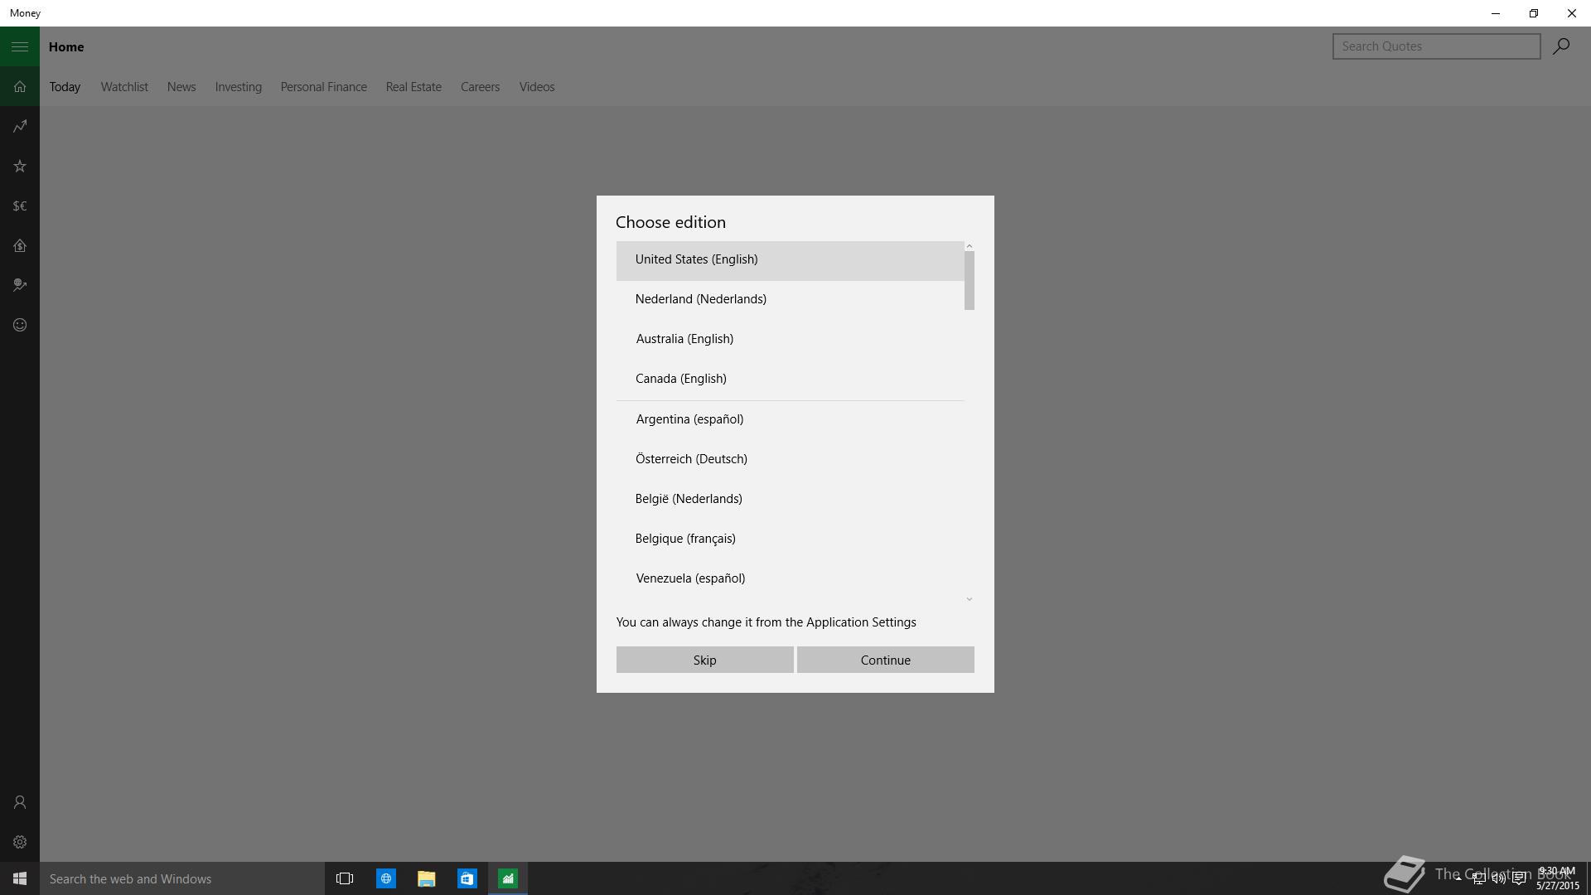Select Nederland (Nederlands) edition

coord(790,299)
